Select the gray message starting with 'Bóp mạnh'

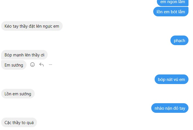(x=24, y=55)
